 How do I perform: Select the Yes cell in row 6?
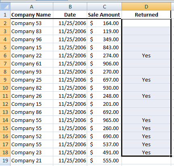point(146,55)
